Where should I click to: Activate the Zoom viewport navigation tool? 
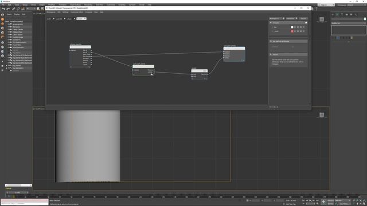coord(354,201)
